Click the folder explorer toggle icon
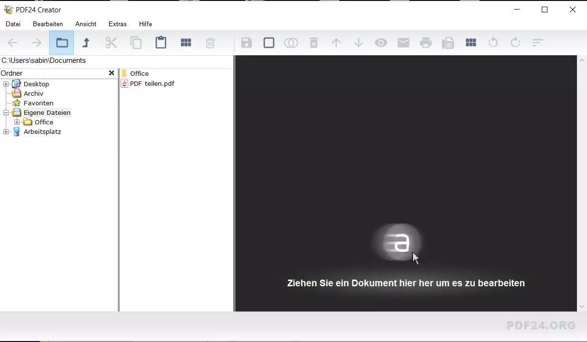Image resolution: width=587 pixels, height=342 pixels. click(62, 43)
